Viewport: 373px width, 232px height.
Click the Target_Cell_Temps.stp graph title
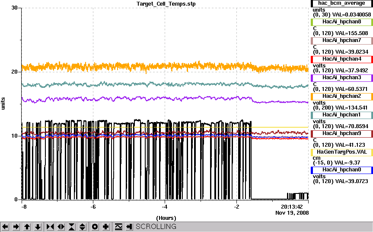coord(166,4)
